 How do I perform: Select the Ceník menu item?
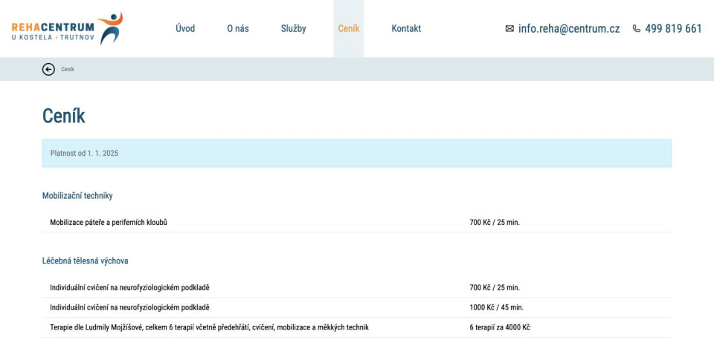click(x=349, y=29)
